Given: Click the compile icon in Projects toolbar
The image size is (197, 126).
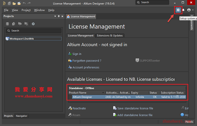Looking at the screenshot, I should pos(14,24).
